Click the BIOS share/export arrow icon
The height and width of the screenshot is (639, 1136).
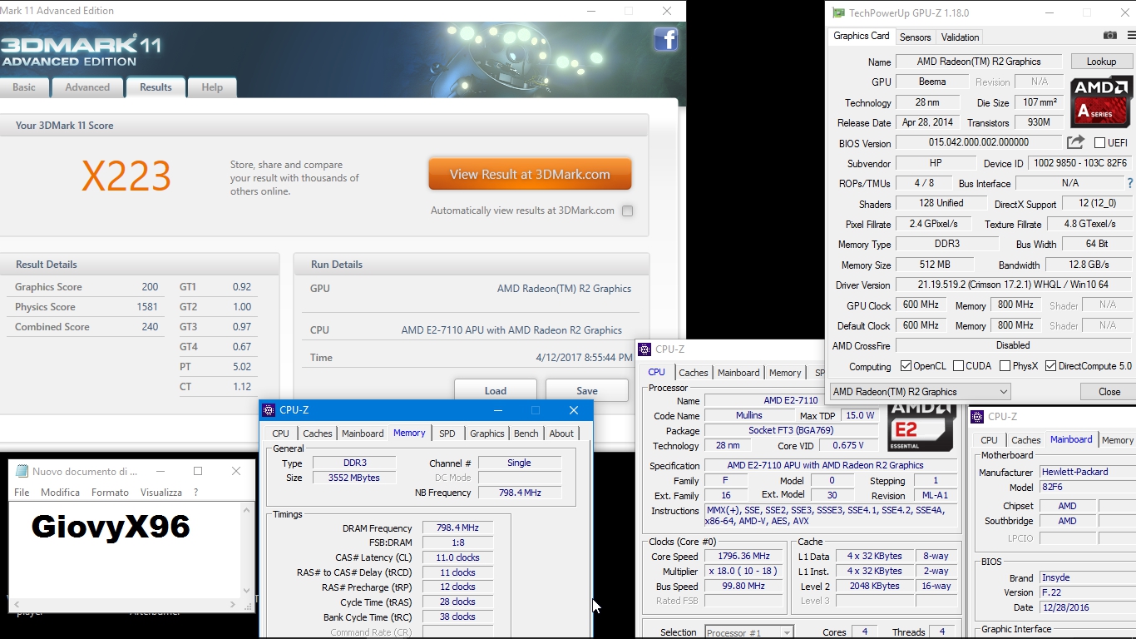point(1075,142)
